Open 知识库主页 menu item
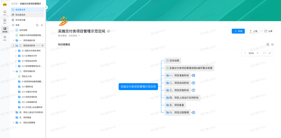This screenshot has height=138, width=281. point(27,10)
